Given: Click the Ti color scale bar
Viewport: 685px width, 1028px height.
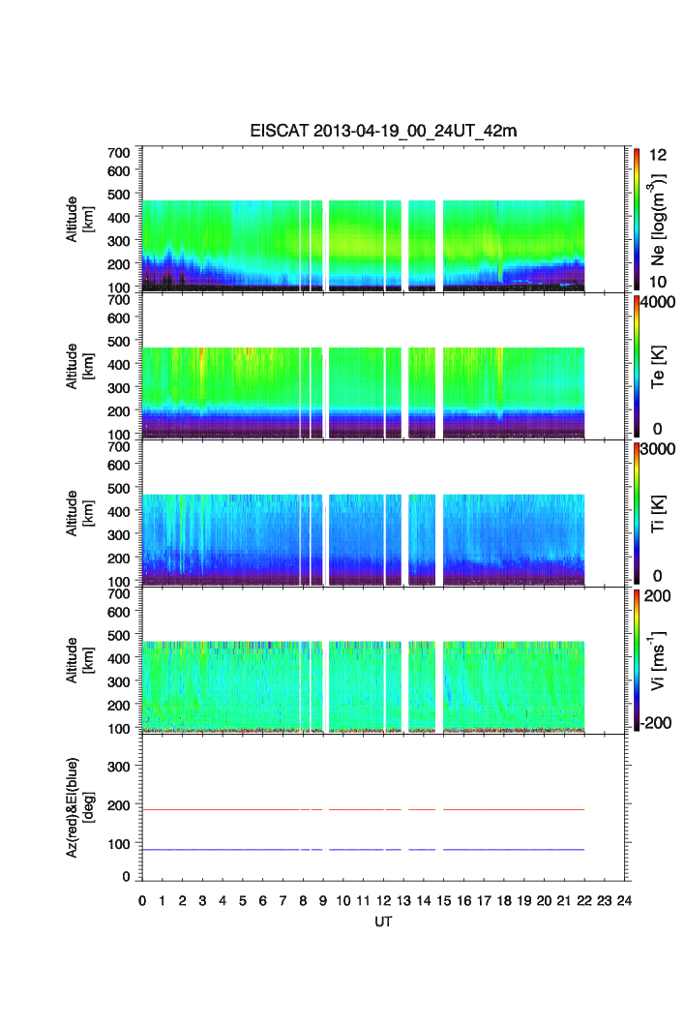Looking at the screenshot, I should 637,513.
